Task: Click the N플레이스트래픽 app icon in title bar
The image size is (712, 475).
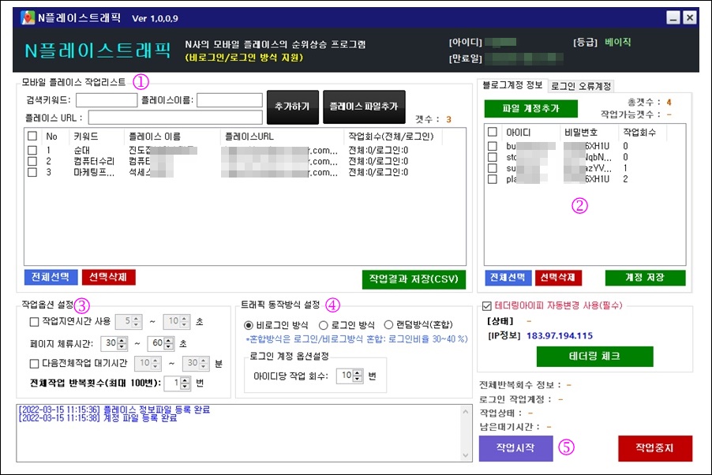Action: [28, 17]
